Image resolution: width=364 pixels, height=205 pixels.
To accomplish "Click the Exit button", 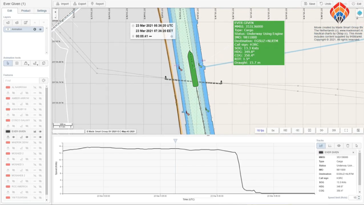I will pyautogui.click(x=356, y=4).
